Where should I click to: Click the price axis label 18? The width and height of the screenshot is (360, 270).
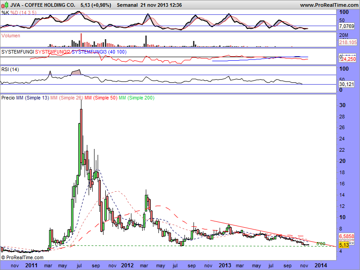tap(342, 172)
